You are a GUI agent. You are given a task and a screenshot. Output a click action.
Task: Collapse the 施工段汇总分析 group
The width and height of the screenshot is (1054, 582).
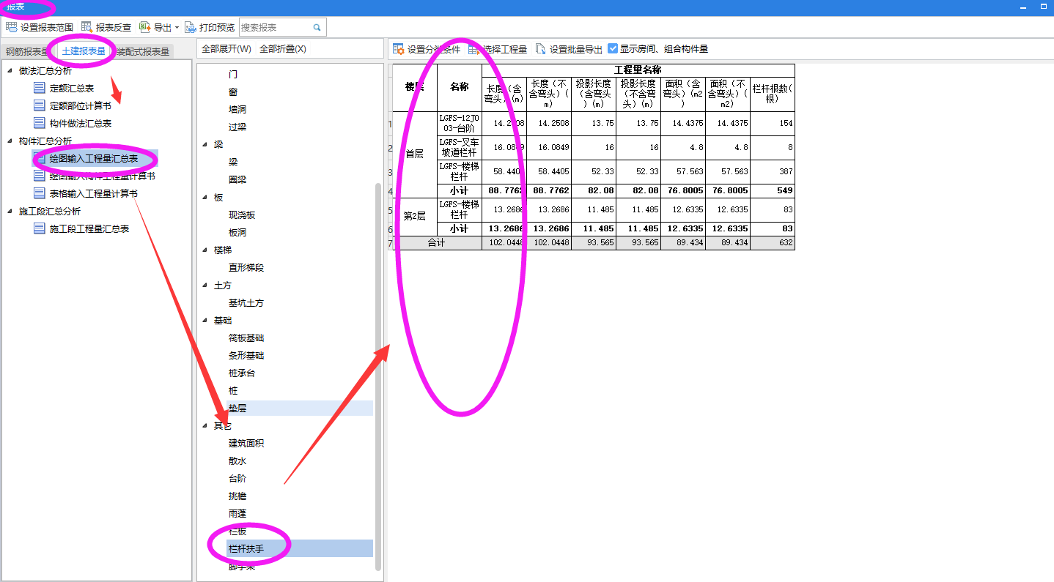pyautogui.click(x=10, y=211)
